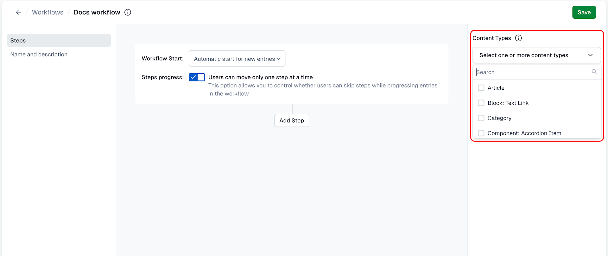The height and width of the screenshot is (256, 608).
Task: Click the Docs workflow title
Action: [x=97, y=12]
